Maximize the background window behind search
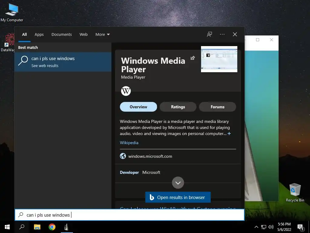This screenshot has height=233, width=310. coord(258,40)
